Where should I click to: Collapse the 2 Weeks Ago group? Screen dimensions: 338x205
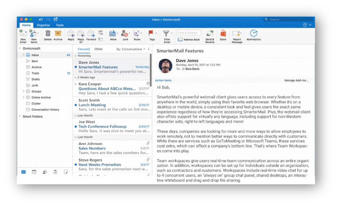75,77
